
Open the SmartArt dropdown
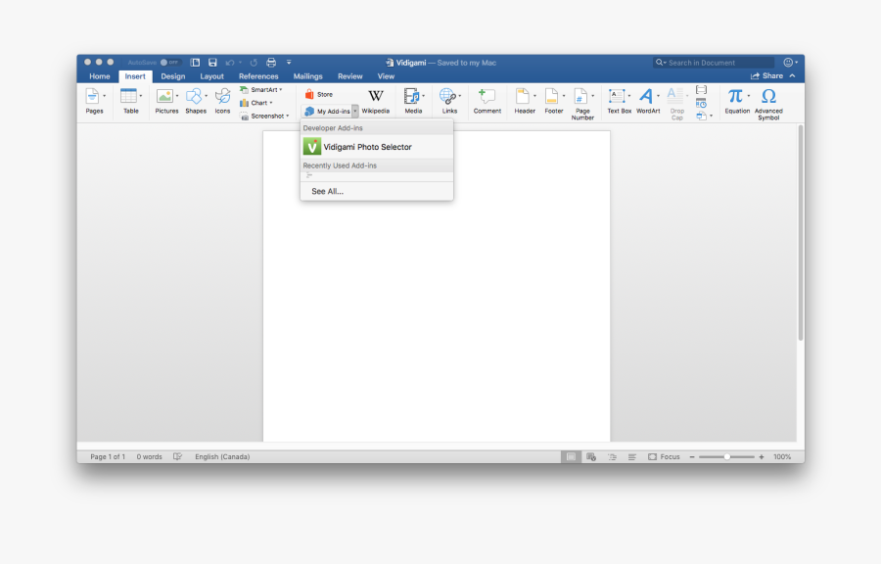[x=260, y=88]
